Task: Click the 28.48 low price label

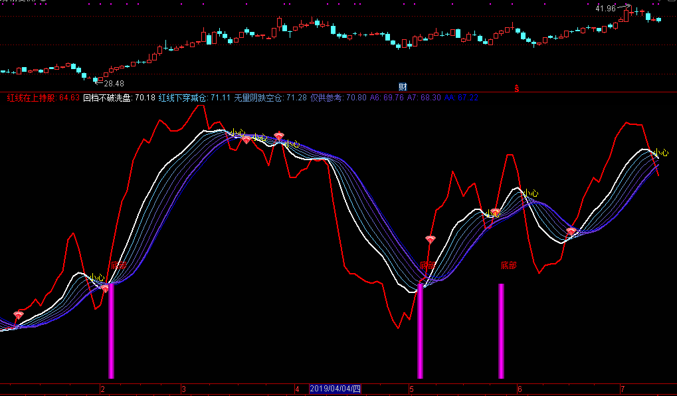Action: 114,84
